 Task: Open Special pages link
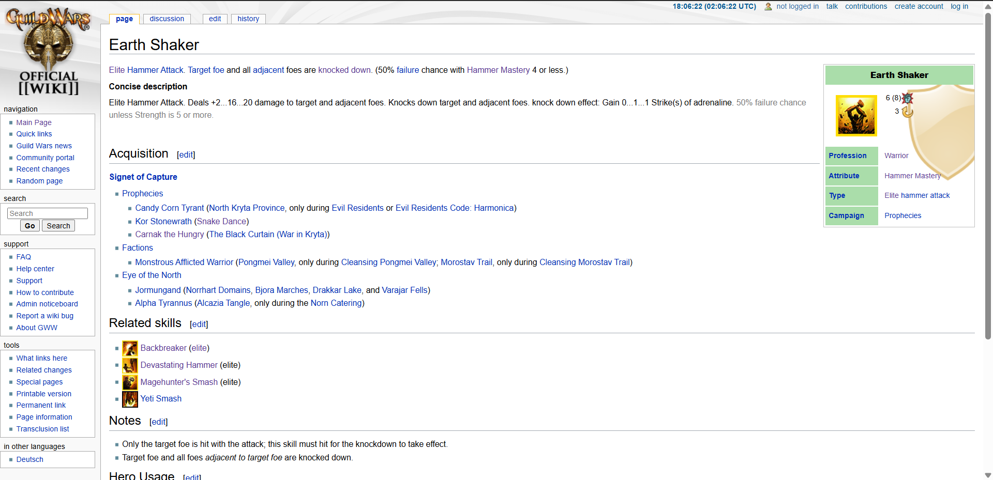(39, 382)
